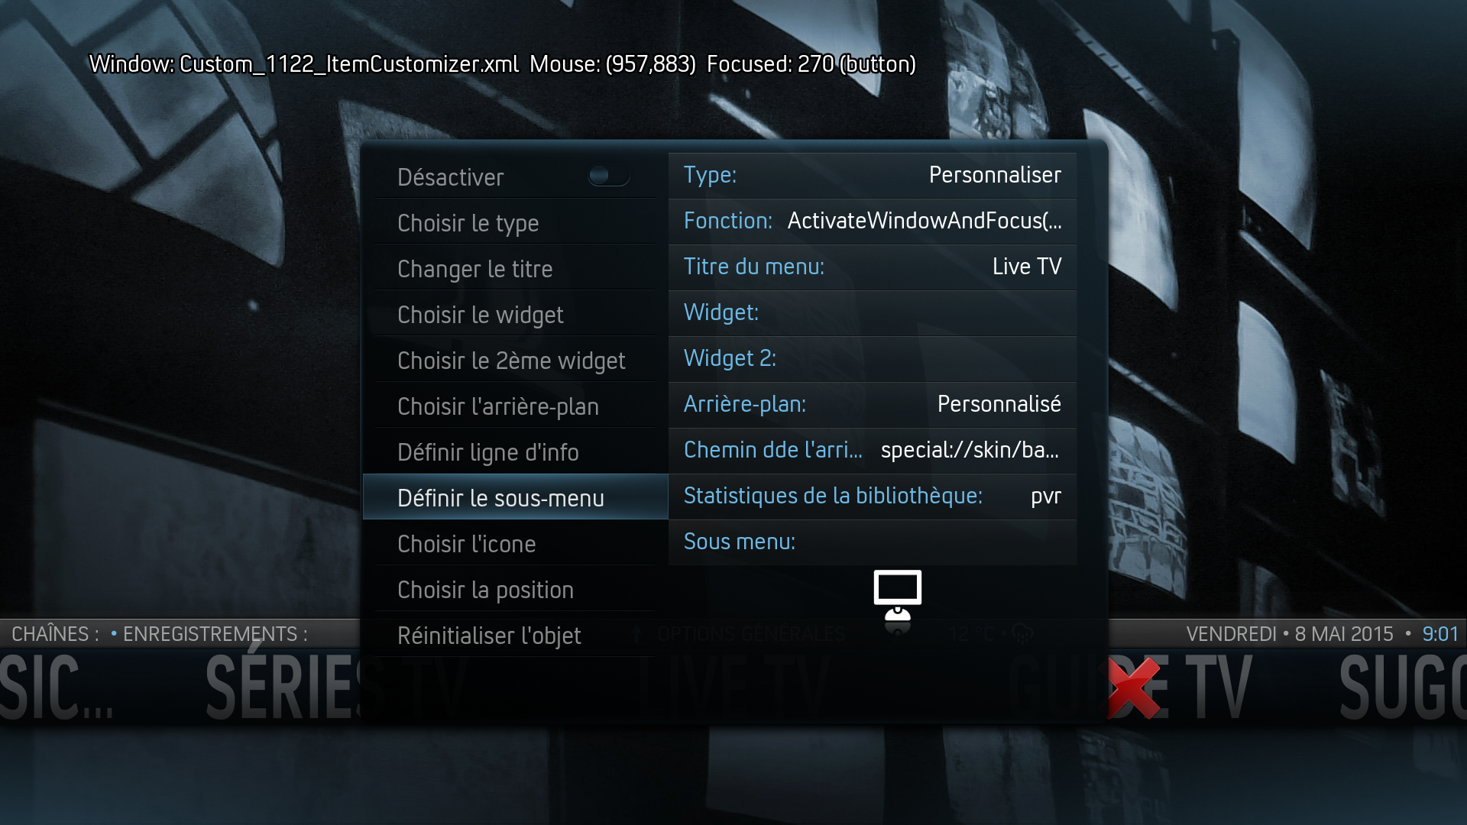This screenshot has width=1467, height=825.
Task: Select Définir le sous-menu
Action: click(x=515, y=497)
